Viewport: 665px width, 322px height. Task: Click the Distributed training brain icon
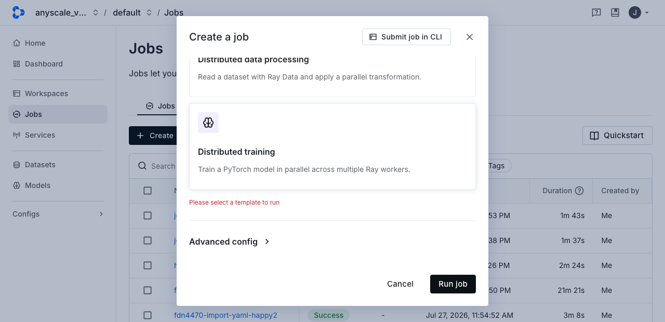[208, 123]
